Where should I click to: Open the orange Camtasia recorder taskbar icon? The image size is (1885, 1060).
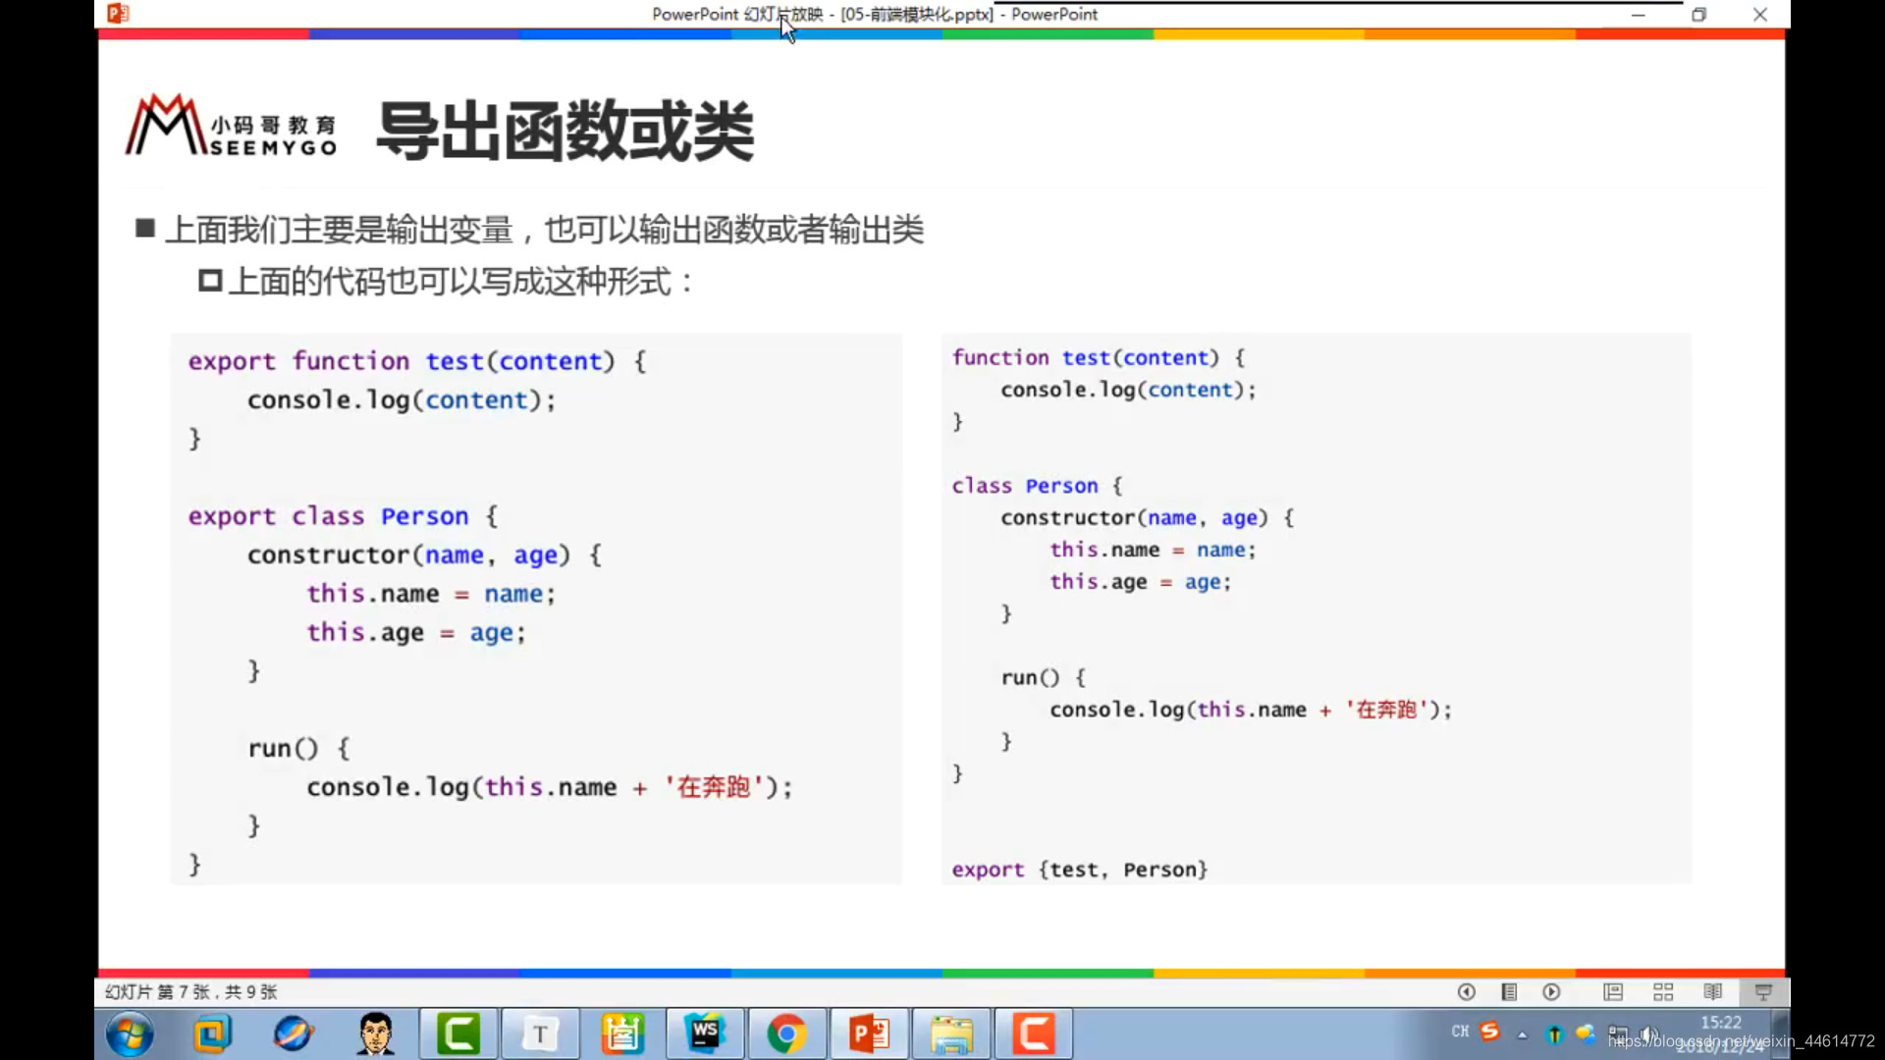coord(1034,1034)
